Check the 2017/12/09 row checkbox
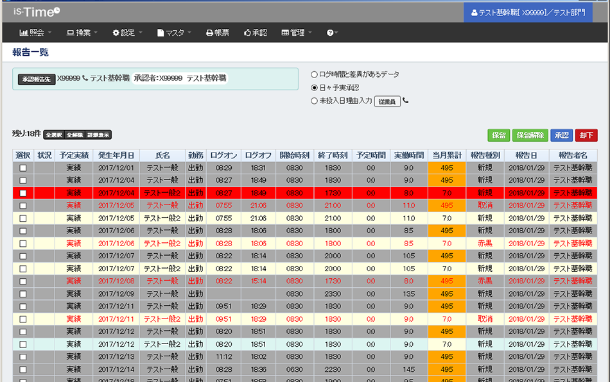Image resolution: width=610 pixels, height=382 pixels. tap(23, 294)
